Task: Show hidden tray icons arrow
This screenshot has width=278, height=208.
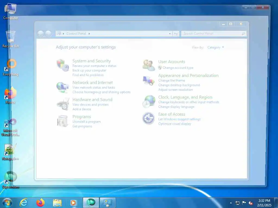Action: [x=231, y=203]
